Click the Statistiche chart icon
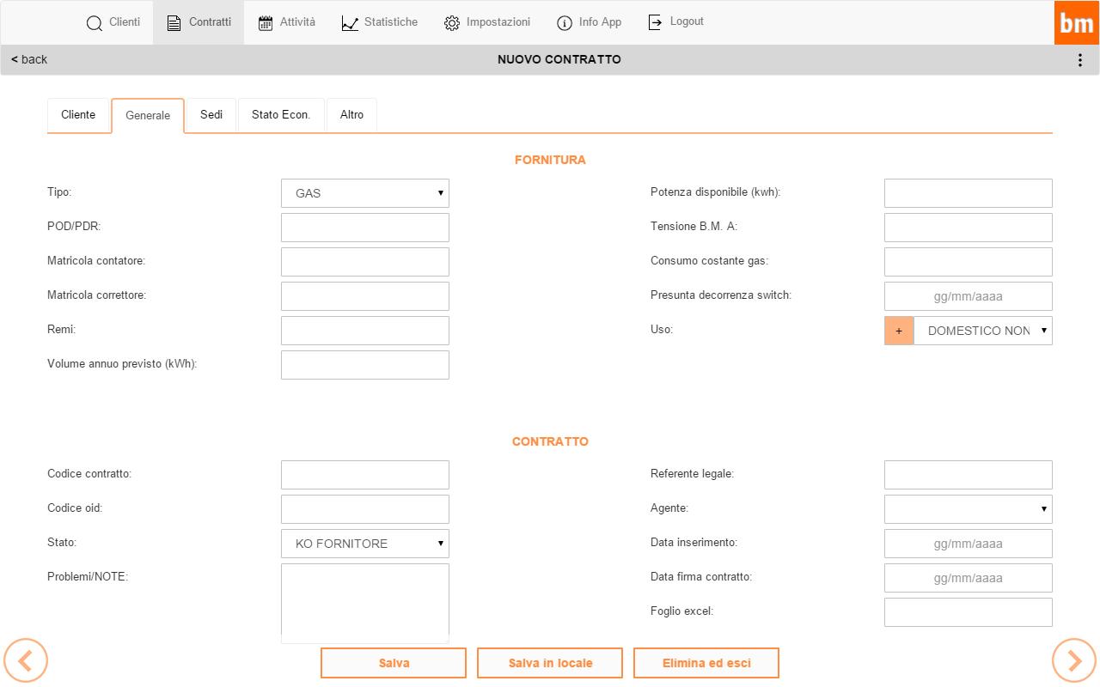 tap(350, 23)
